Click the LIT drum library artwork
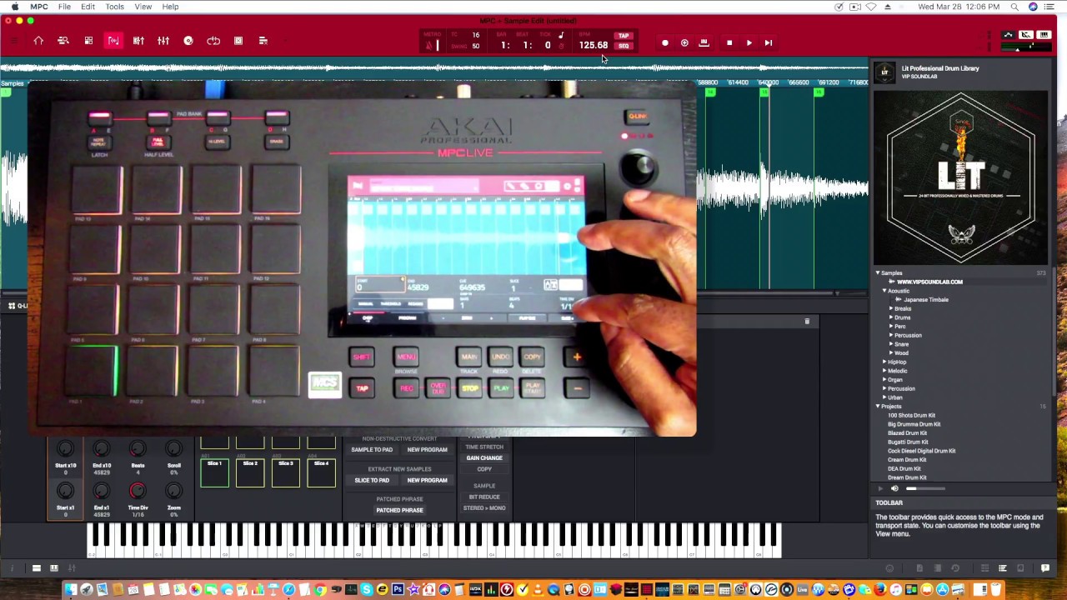This screenshot has height=600, width=1067. pos(961,177)
